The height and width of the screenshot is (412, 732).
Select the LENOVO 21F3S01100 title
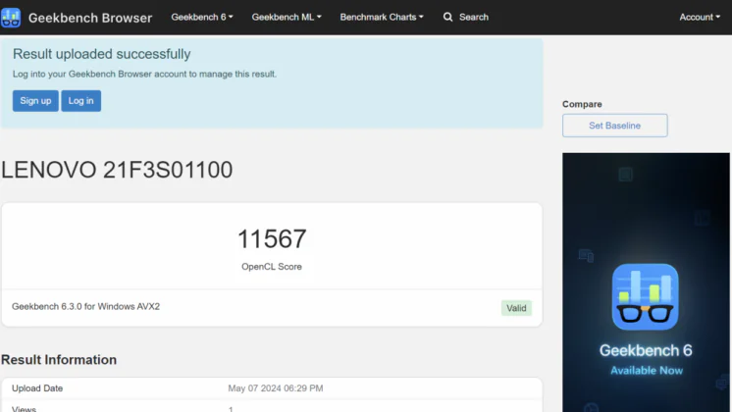point(117,170)
